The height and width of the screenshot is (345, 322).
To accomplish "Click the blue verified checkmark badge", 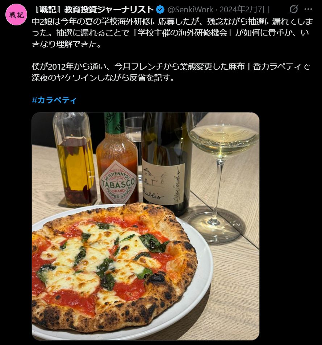I will (x=160, y=9).
